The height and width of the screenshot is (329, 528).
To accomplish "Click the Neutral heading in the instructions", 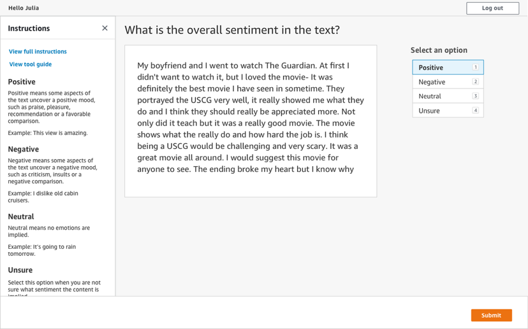I will [21, 216].
